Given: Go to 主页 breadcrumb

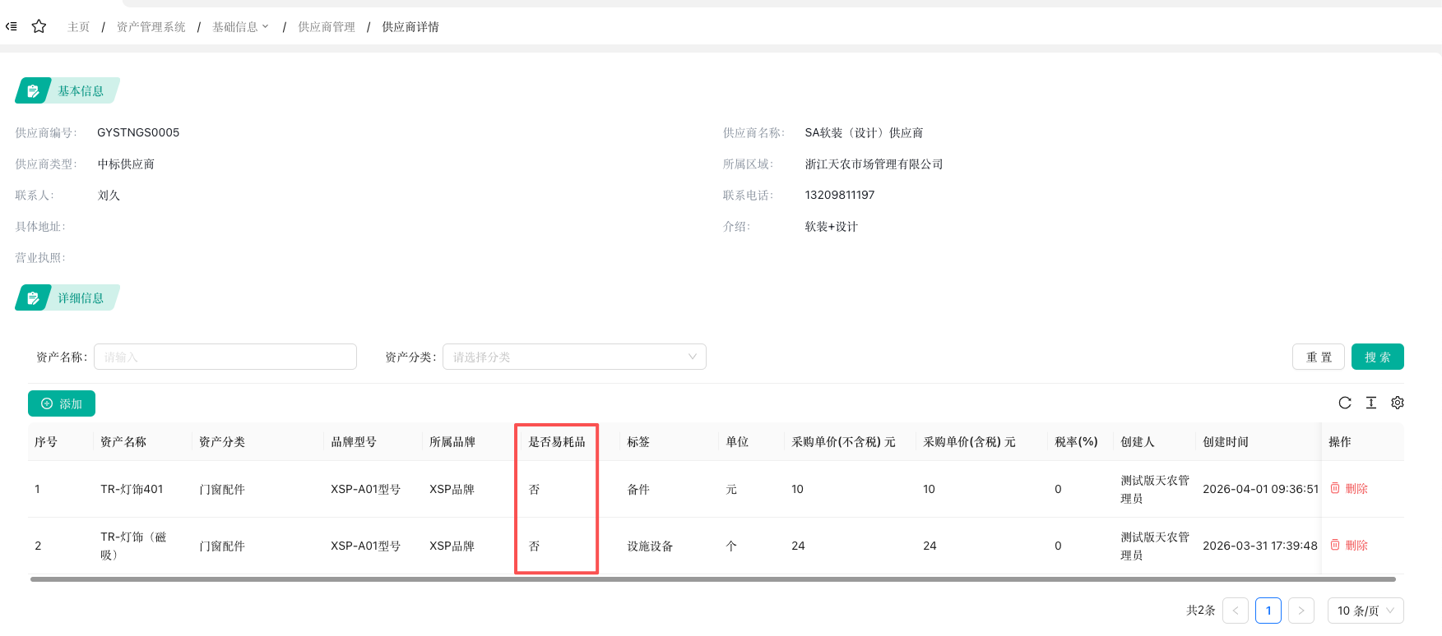Looking at the screenshot, I should pyautogui.click(x=79, y=27).
